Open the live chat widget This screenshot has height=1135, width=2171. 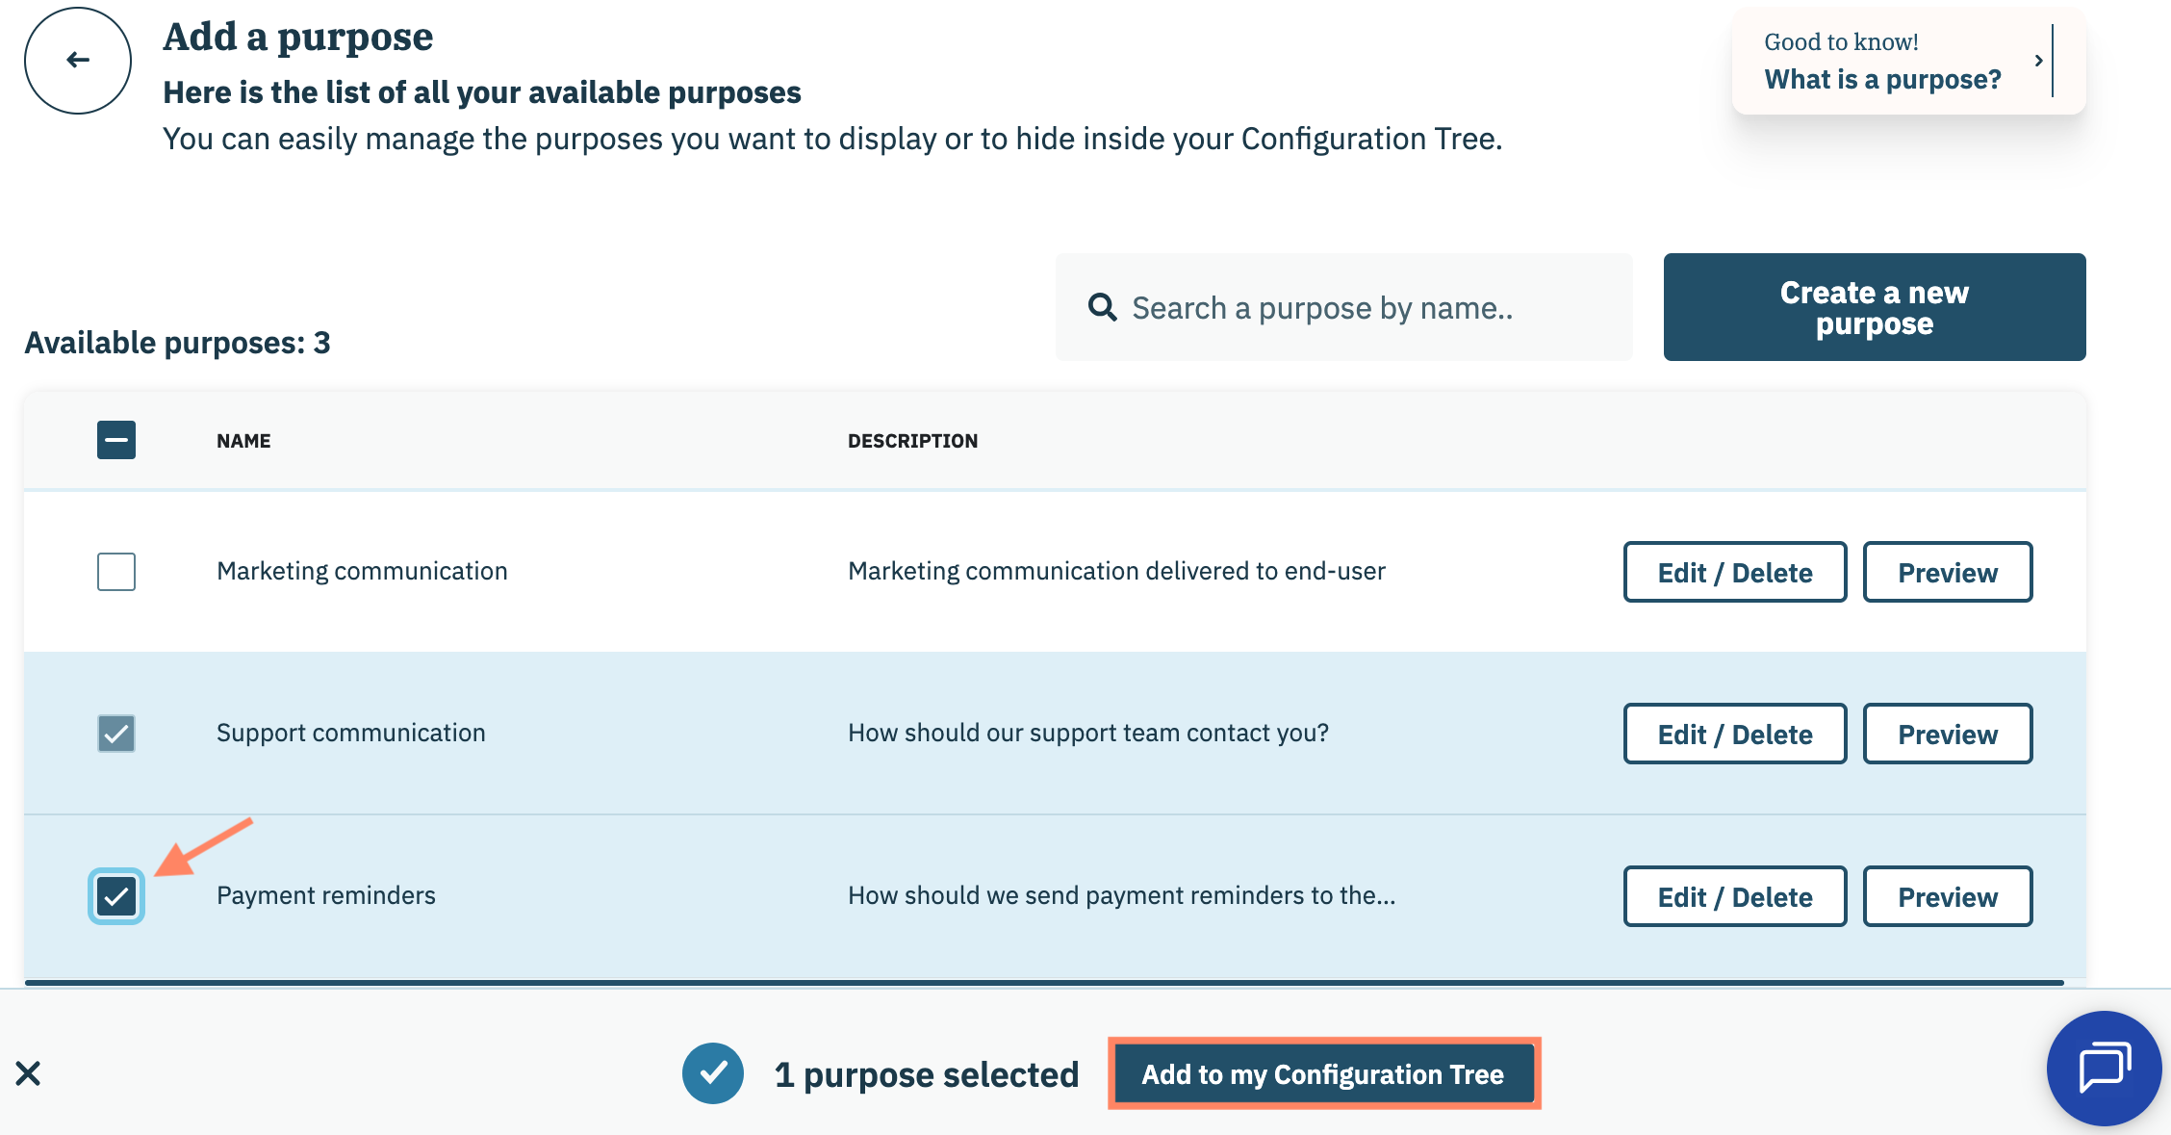tap(2104, 1068)
